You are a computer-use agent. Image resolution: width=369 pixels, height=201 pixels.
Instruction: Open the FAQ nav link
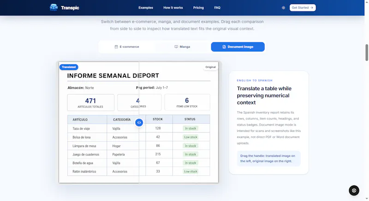click(217, 8)
